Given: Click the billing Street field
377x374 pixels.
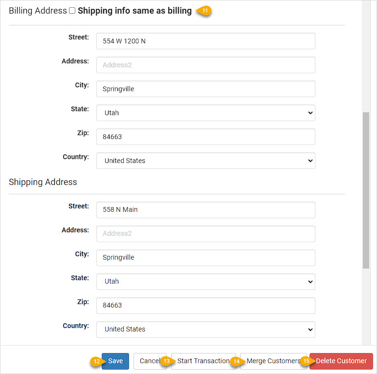Looking at the screenshot, I should coord(206,41).
